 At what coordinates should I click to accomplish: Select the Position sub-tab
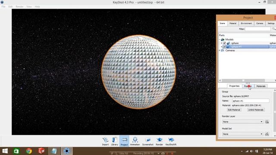(248, 86)
